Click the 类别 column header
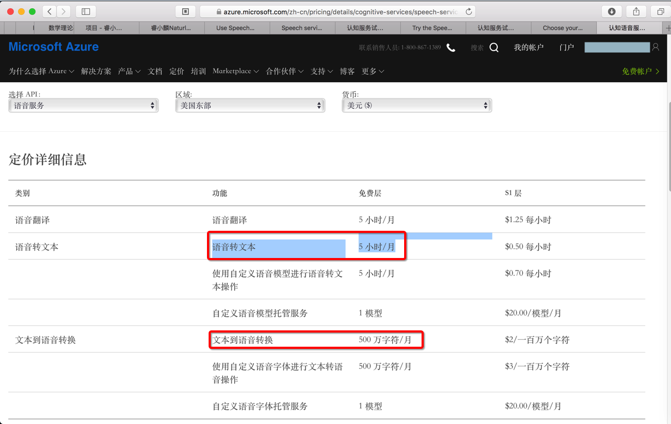Viewport: 671px width, 424px height. tap(23, 193)
